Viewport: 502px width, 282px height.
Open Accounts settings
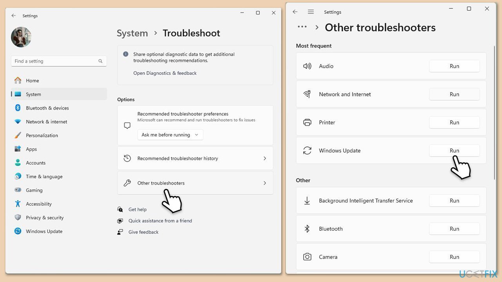pos(59,163)
